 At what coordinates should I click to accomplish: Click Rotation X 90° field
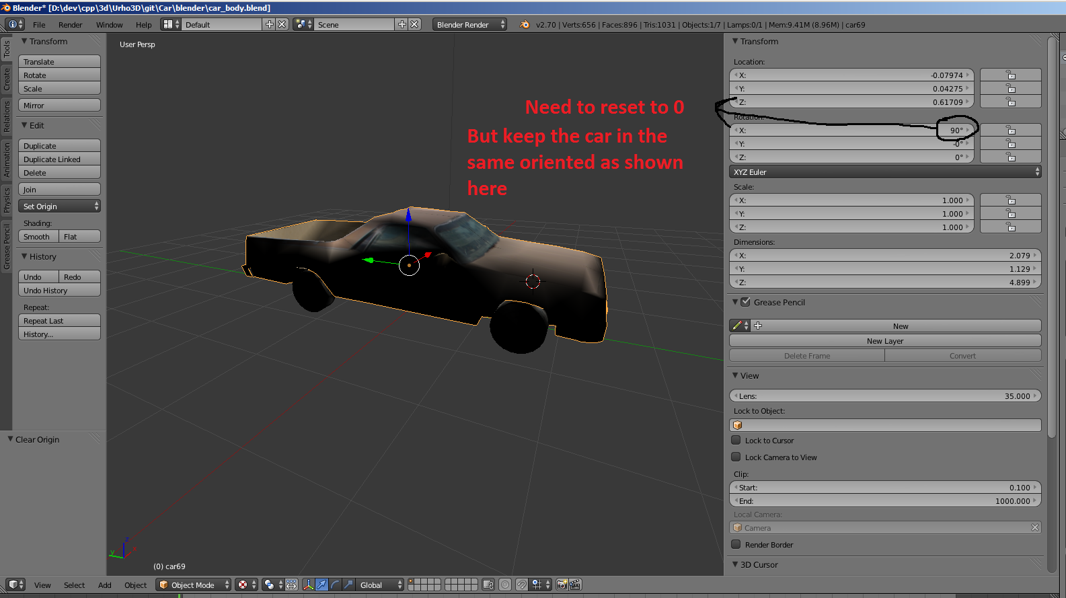851,130
